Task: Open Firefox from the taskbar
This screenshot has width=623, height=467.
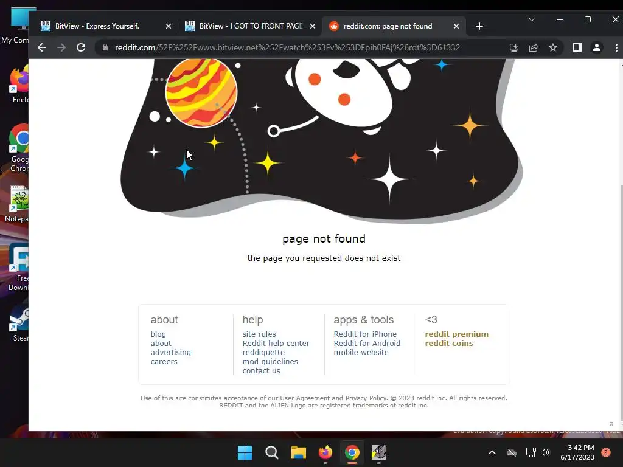Action: click(325, 452)
